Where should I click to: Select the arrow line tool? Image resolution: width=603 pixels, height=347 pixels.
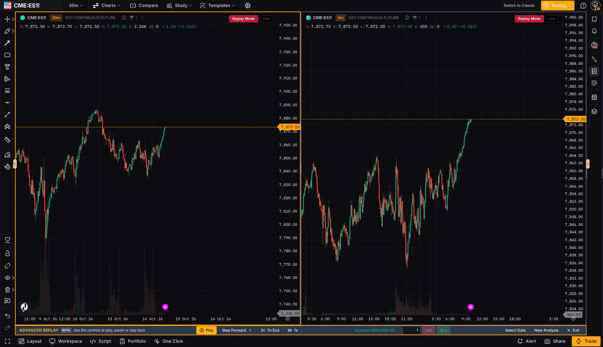pyautogui.click(x=7, y=43)
